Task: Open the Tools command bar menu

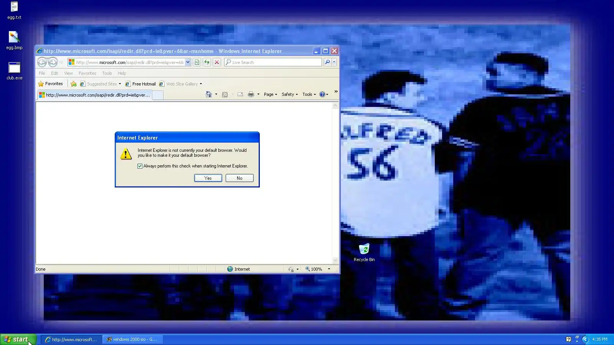Action: (x=309, y=94)
